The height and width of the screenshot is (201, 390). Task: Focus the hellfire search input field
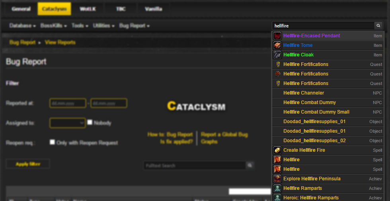pyautogui.click(x=323, y=25)
